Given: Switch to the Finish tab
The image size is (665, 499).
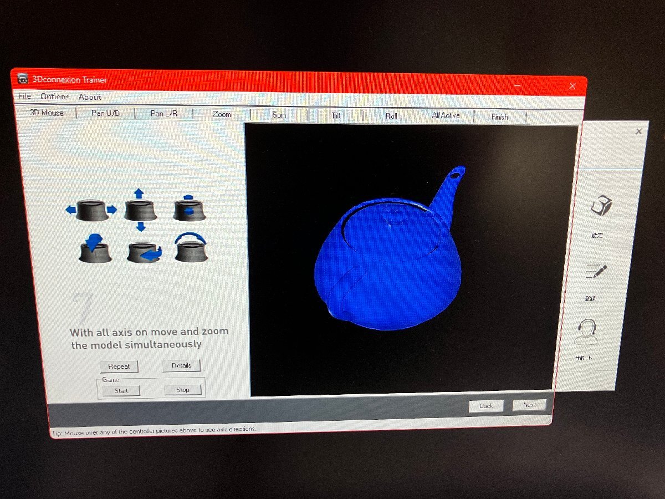Looking at the screenshot, I should 499,117.
